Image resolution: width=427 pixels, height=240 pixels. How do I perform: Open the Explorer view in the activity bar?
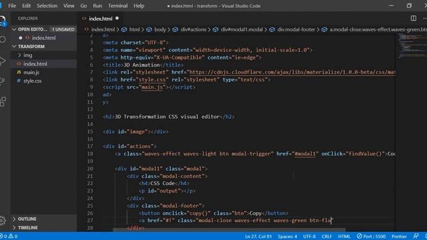[3, 21]
